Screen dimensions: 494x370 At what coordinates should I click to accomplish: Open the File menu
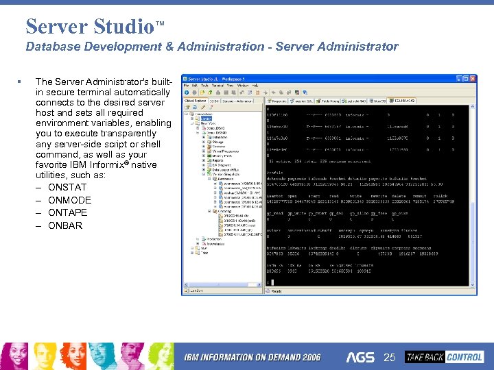[186, 85]
